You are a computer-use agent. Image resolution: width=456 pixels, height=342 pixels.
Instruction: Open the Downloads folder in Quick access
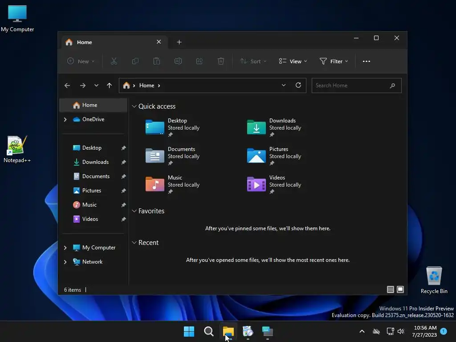coord(274,127)
